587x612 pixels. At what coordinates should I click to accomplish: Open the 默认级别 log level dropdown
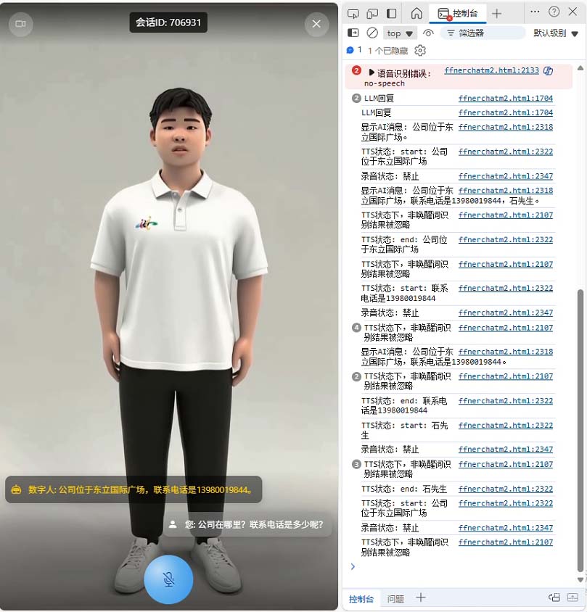pyautogui.click(x=556, y=33)
